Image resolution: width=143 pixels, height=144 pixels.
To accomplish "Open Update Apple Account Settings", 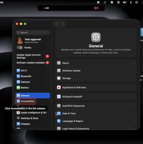I will (33, 56).
